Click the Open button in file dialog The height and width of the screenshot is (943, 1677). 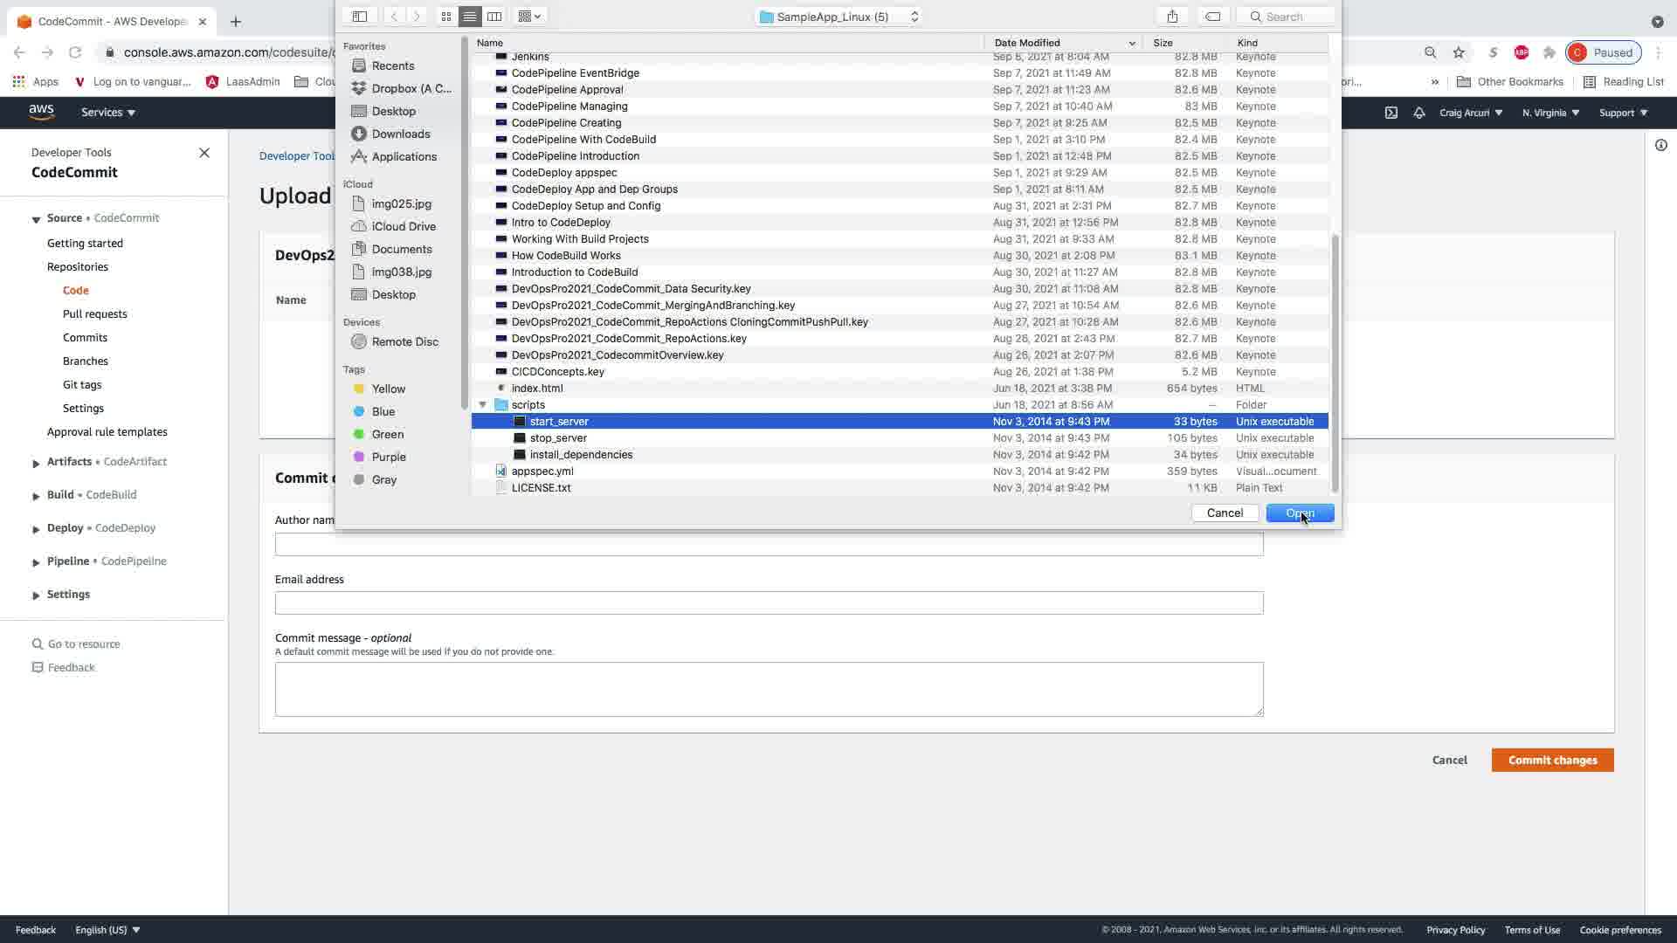click(1299, 513)
